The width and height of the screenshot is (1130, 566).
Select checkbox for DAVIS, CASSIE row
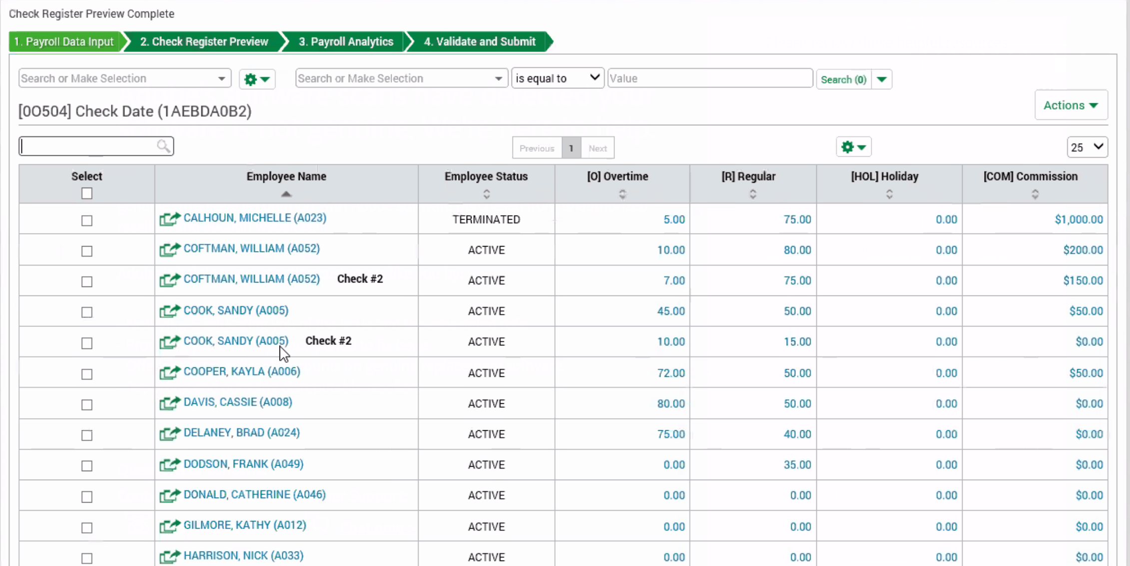[87, 405]
